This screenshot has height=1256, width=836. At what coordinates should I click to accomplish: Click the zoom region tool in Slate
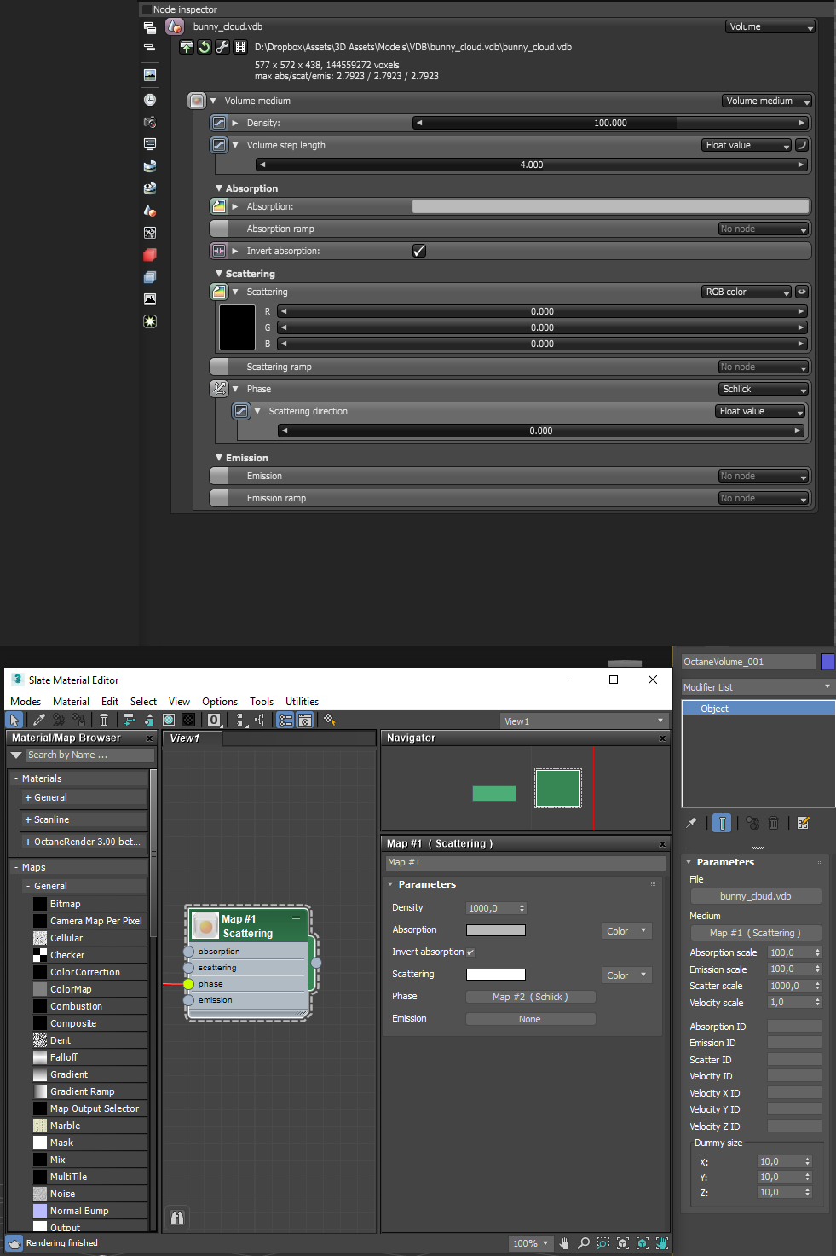[x=603, y=1243]
